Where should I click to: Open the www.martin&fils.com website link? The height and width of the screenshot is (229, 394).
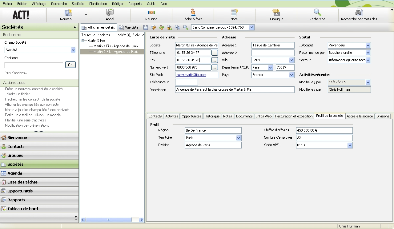click(191, 75)
